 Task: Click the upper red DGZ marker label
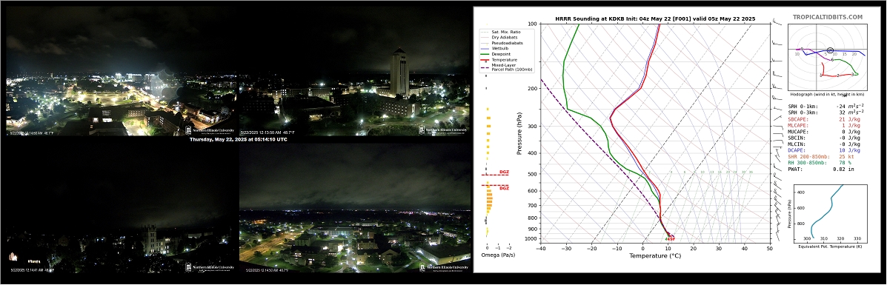504,172
